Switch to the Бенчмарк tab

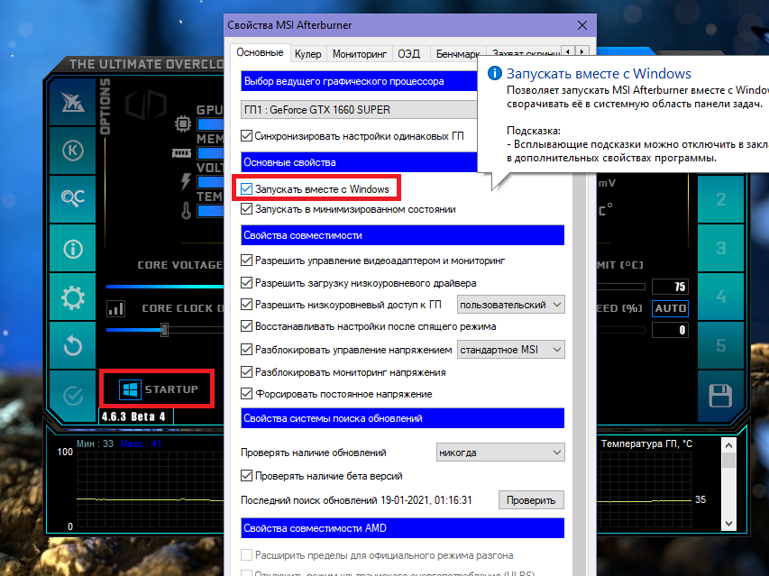pos(458,54)
